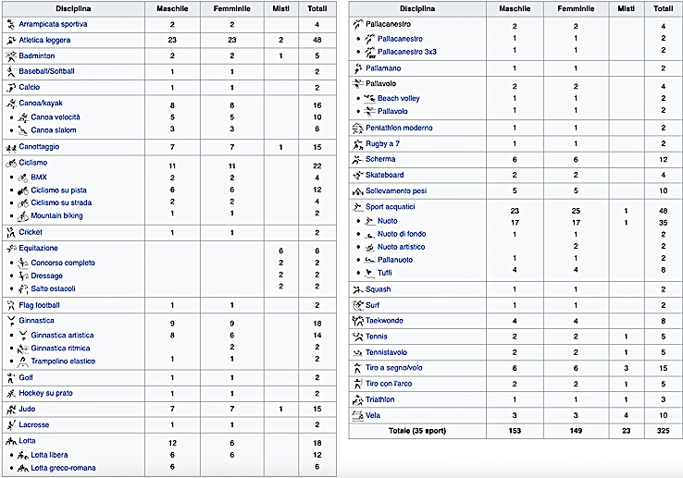This screenshot has height=478, width=683.
Task: Click the archery pictogram beside Tiro con l'arco
Action: coord(359,384)
